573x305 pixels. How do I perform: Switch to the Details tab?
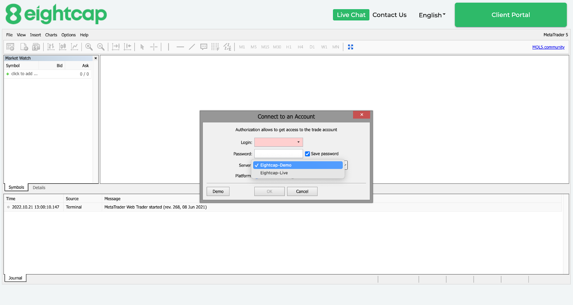pos(39,188)
